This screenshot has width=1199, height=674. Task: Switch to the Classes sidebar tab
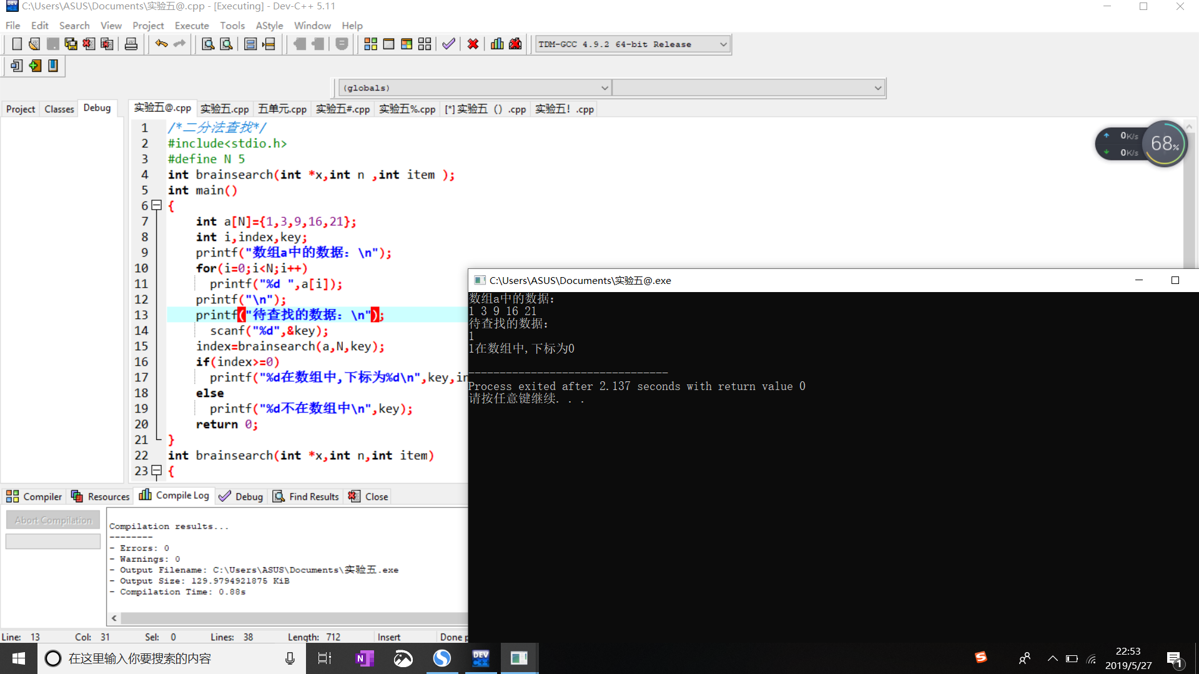click(59, 109)
